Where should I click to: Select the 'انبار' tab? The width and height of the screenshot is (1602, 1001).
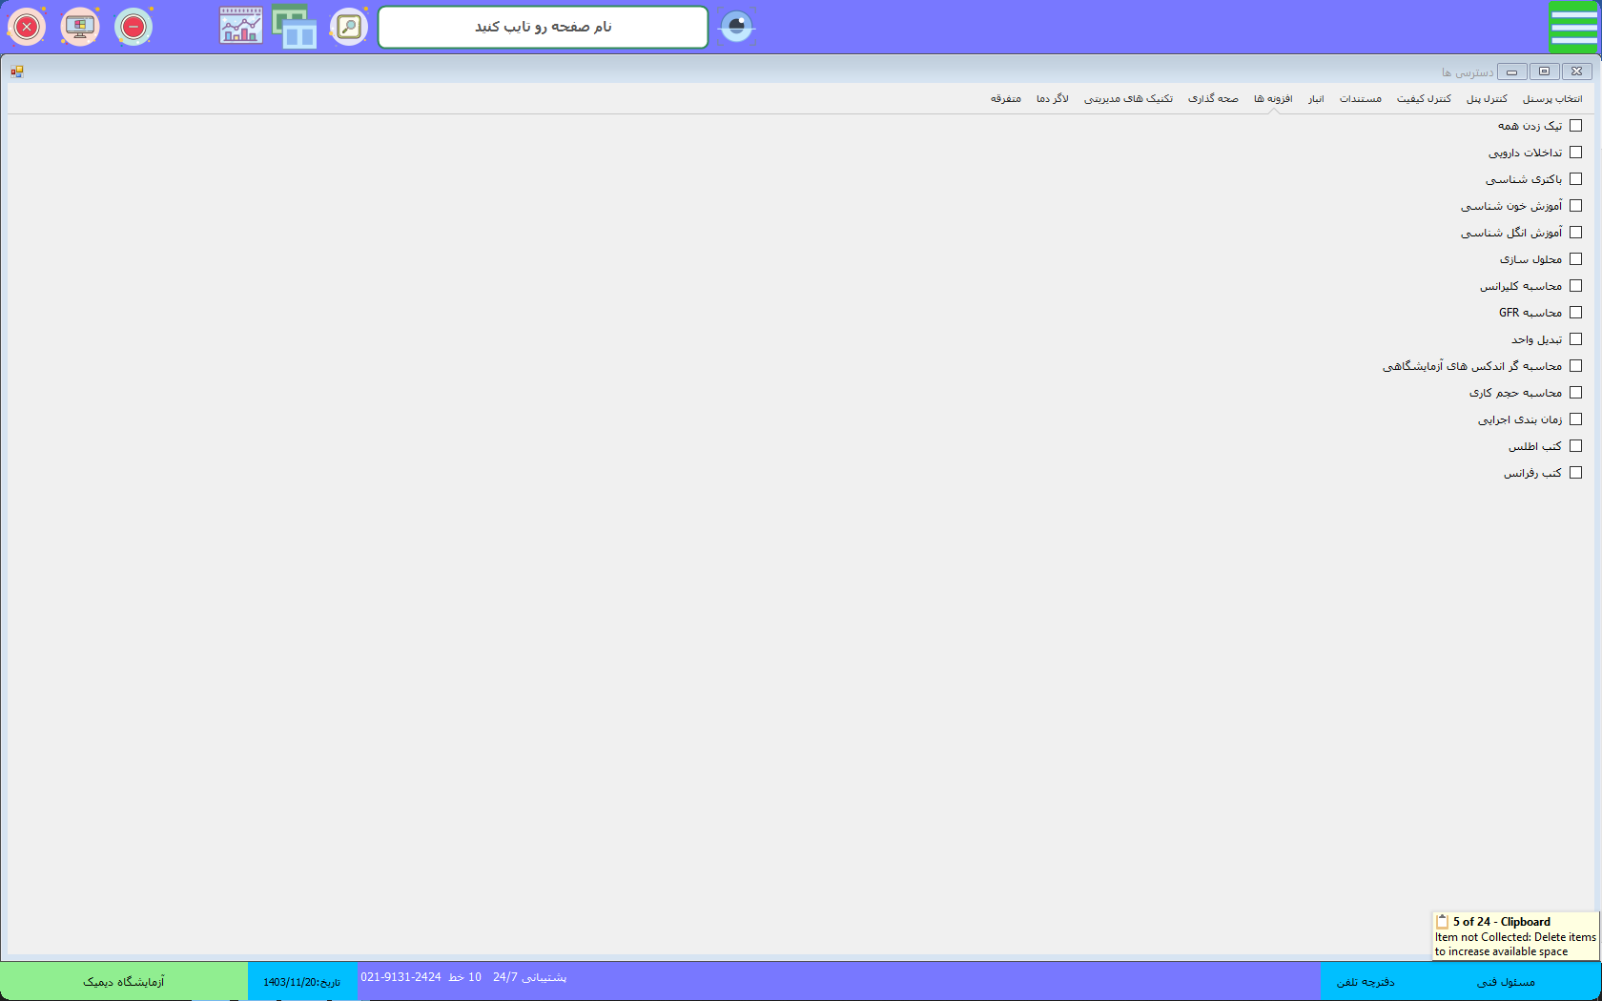pos(1316,99)
